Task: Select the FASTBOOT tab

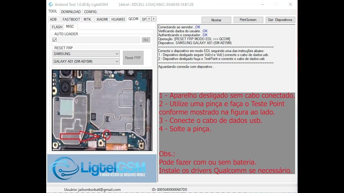Action: tap(71, 19)
